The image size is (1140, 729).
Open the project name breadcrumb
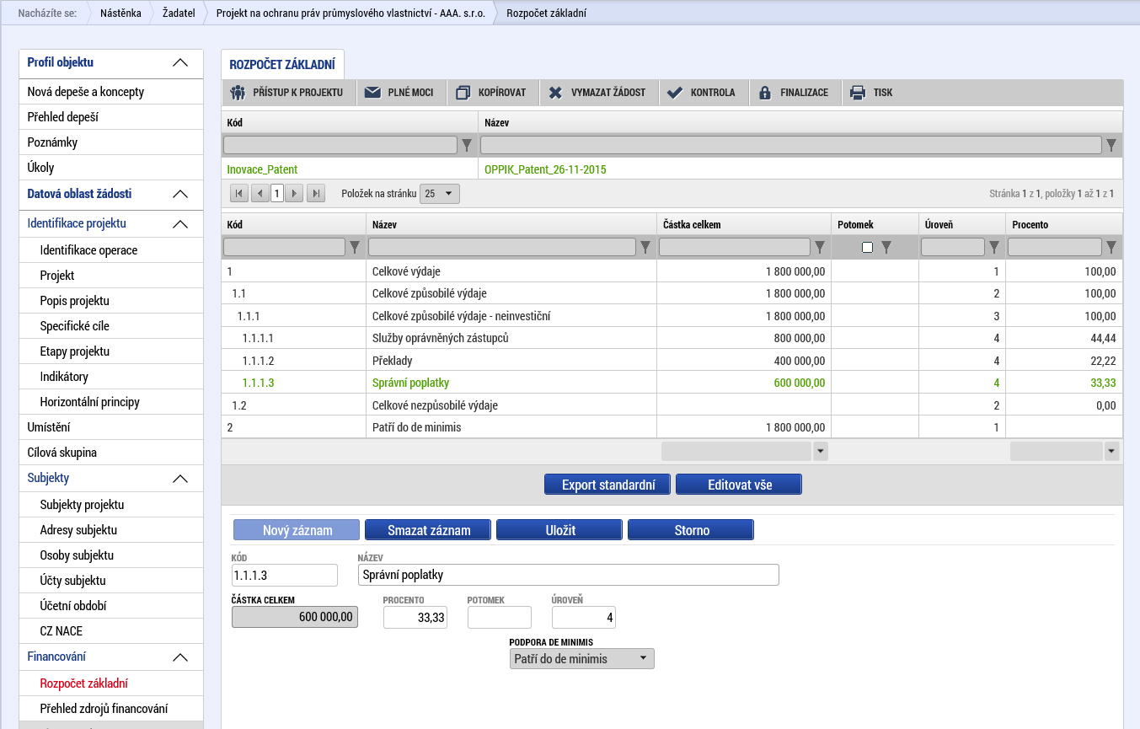tap(351, 13)
